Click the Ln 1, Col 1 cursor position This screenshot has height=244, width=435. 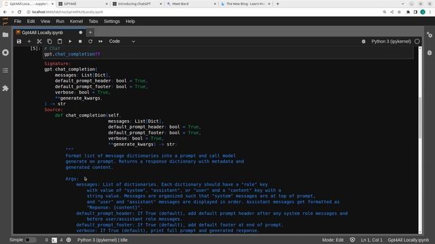tap(372, 240)
